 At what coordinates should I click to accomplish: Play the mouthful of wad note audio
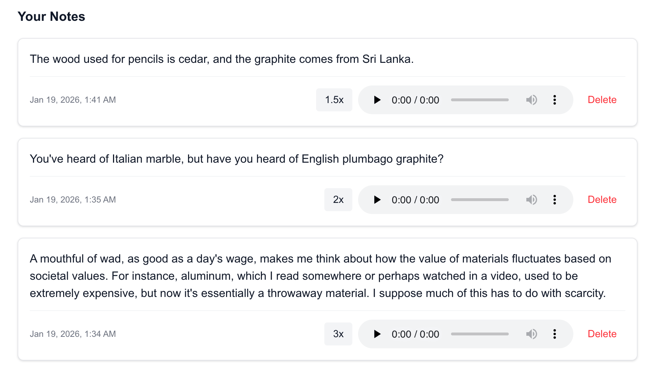coord(377,334)
